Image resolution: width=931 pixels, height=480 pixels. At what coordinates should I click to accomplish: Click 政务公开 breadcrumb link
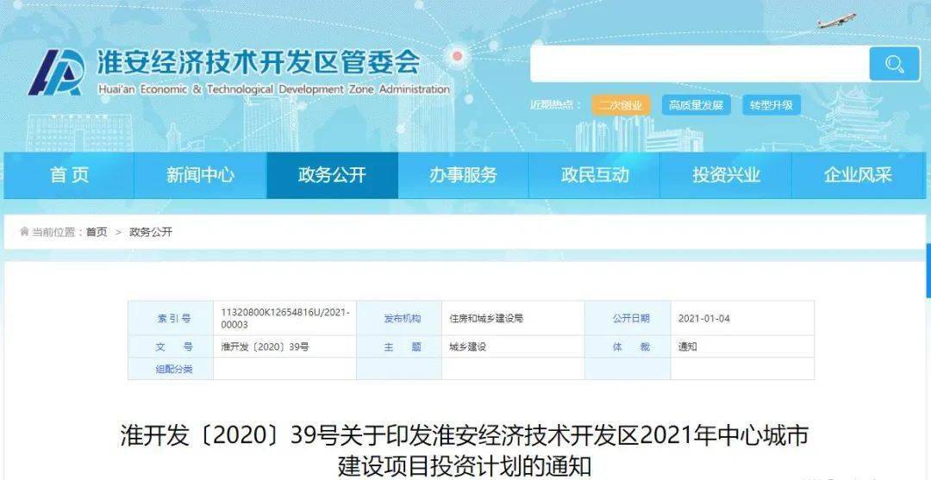151,232
